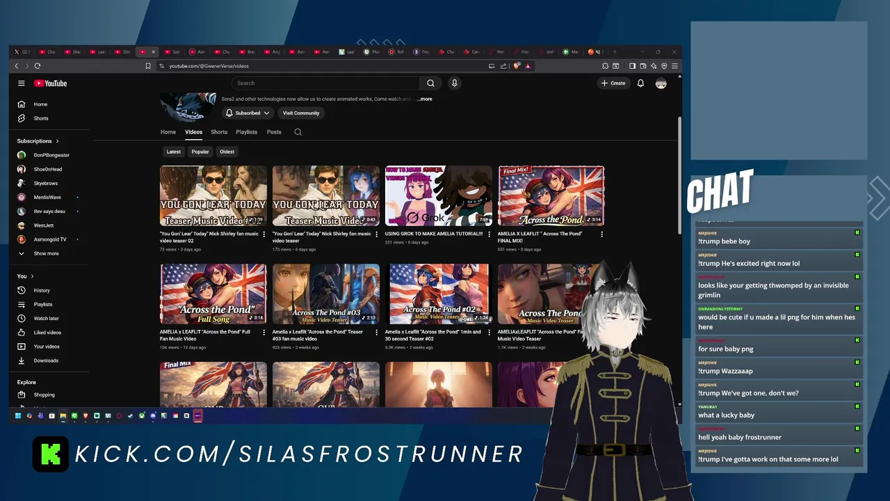Switch to channel Posts tab
Screen dimensions: 890x501
click(x=274, y=132)
